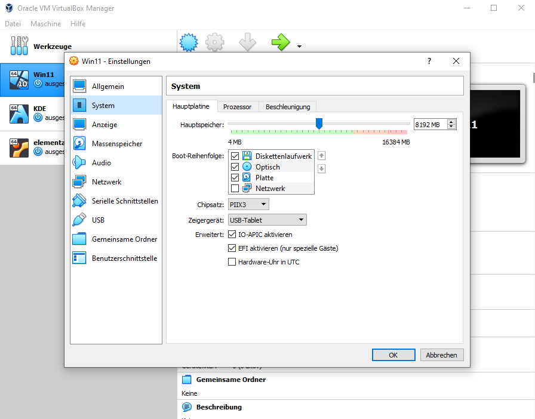Toggle EFI aktivieren checkbox
Viewport: 535px width, 419px height.
pos(232,248)
